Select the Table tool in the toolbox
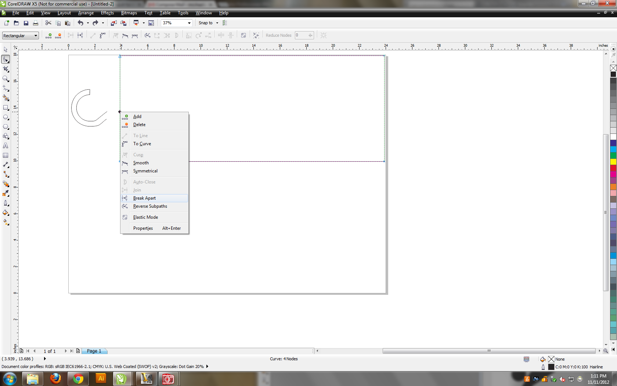The image size is (617, 386). point(6,156)
